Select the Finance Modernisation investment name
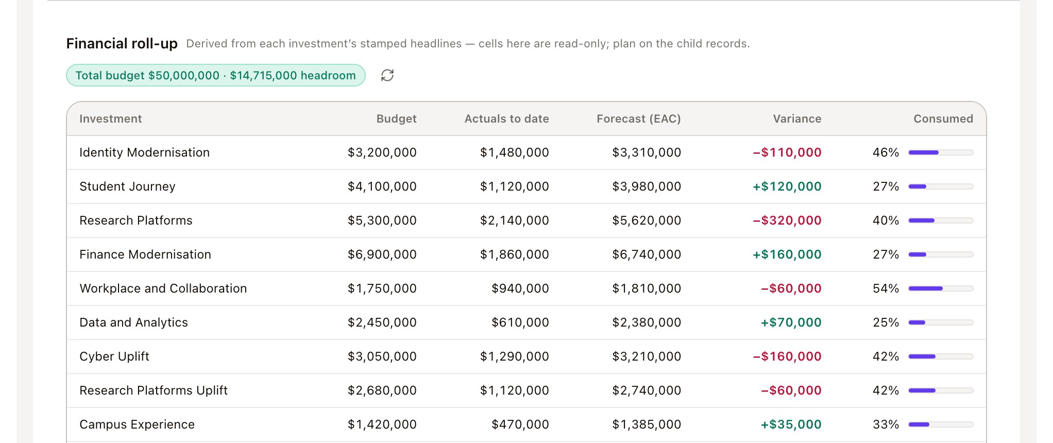 (145, 254)
